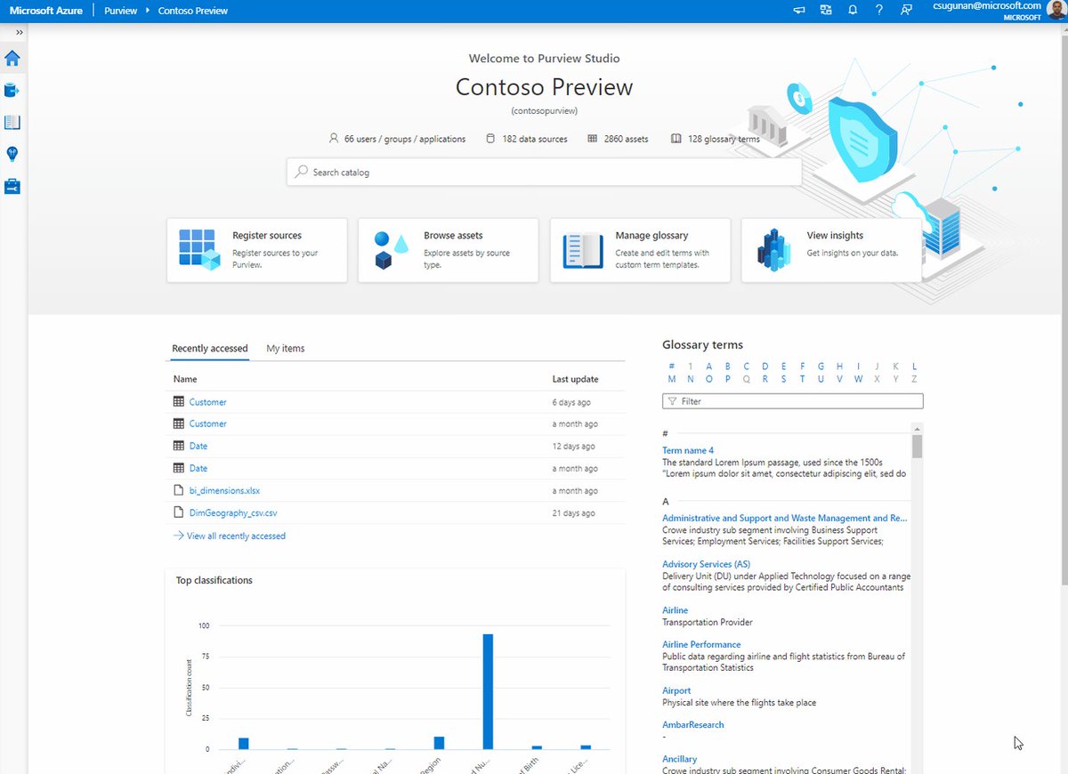Click the feedback icon in header

pyautogui.click(x=906, y=11)
